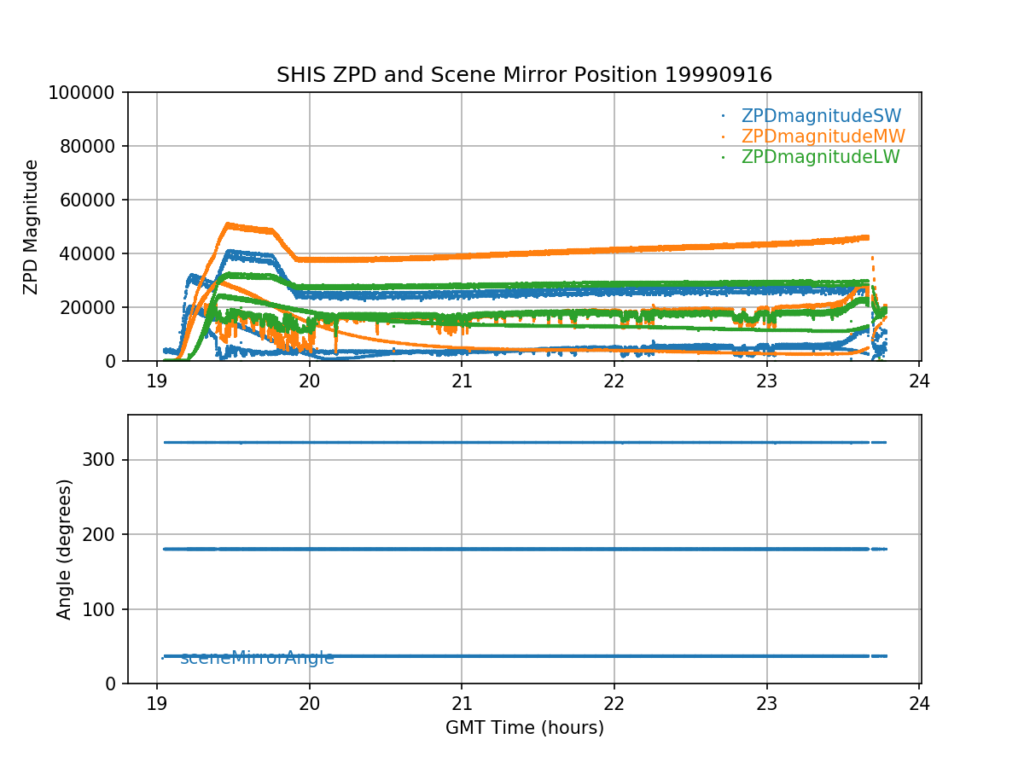Select the ZPDmagnitudeMW legend entry
1024x768 pixels.
tap(823, 137)
